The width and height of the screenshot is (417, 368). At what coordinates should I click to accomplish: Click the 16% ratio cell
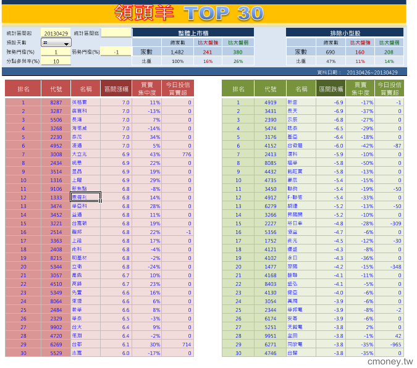(208, 61)
